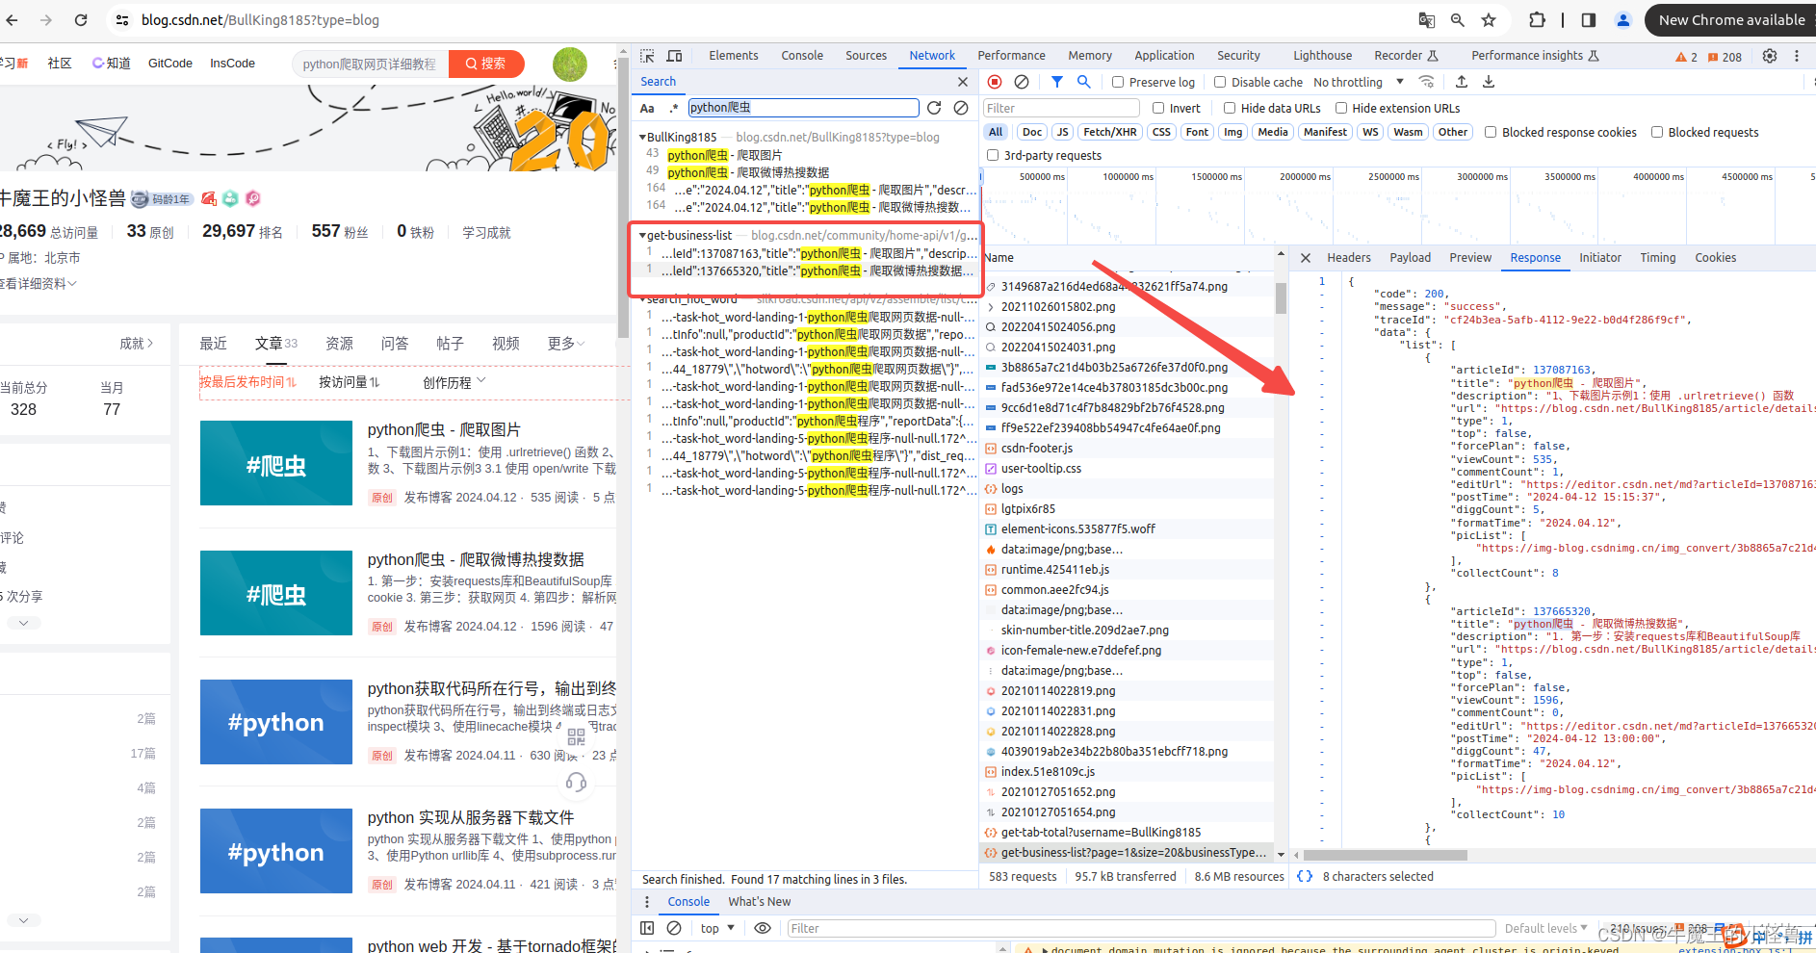Clear the search results icon
Image resolution: width=1816 pixels, height=953 pixels.
point(961,108)
